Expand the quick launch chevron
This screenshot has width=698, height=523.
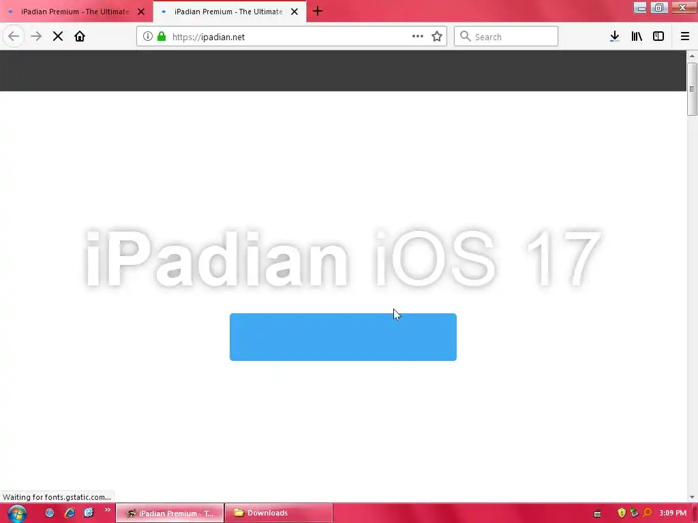pos(107,510)
